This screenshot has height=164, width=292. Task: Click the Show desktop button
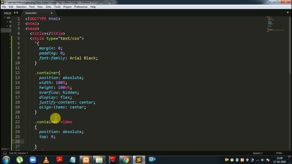click(x=290, y=160)
